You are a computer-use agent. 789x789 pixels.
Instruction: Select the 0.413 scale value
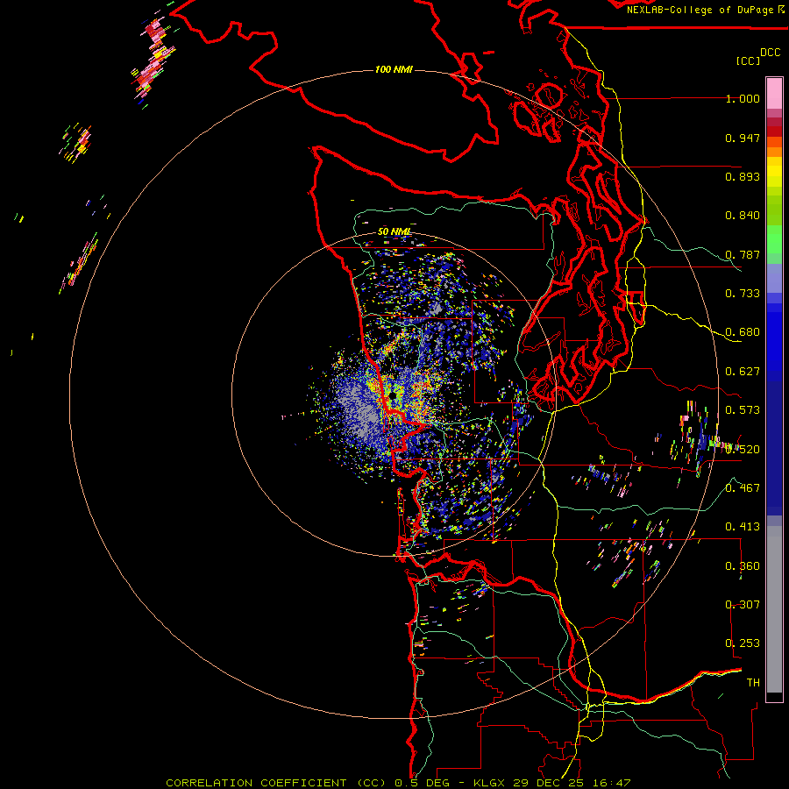(x=743, y=527)
